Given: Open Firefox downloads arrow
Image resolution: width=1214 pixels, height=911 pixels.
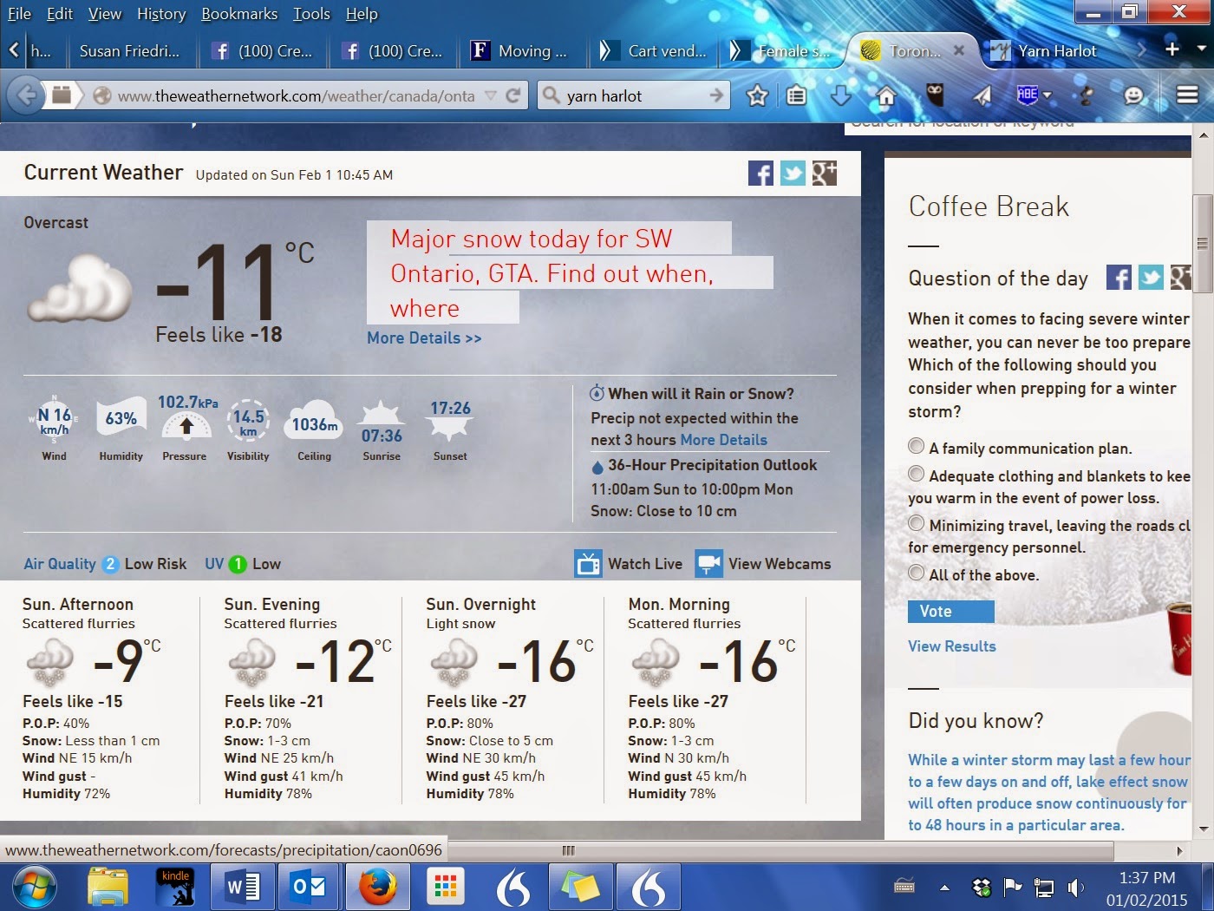Looking at the screenshot, I should pos(840,95).
